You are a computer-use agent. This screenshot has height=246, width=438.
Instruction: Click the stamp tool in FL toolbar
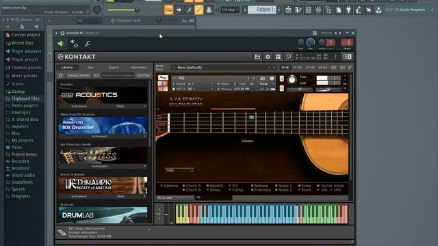(209, 10)
